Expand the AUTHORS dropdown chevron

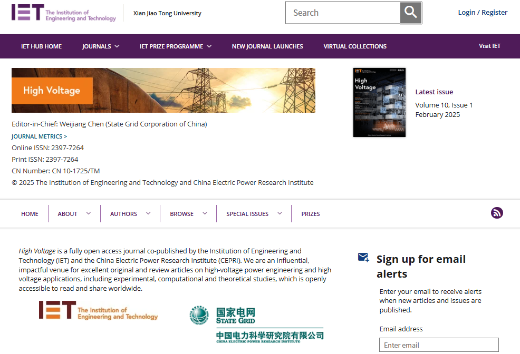pos(148,213)
